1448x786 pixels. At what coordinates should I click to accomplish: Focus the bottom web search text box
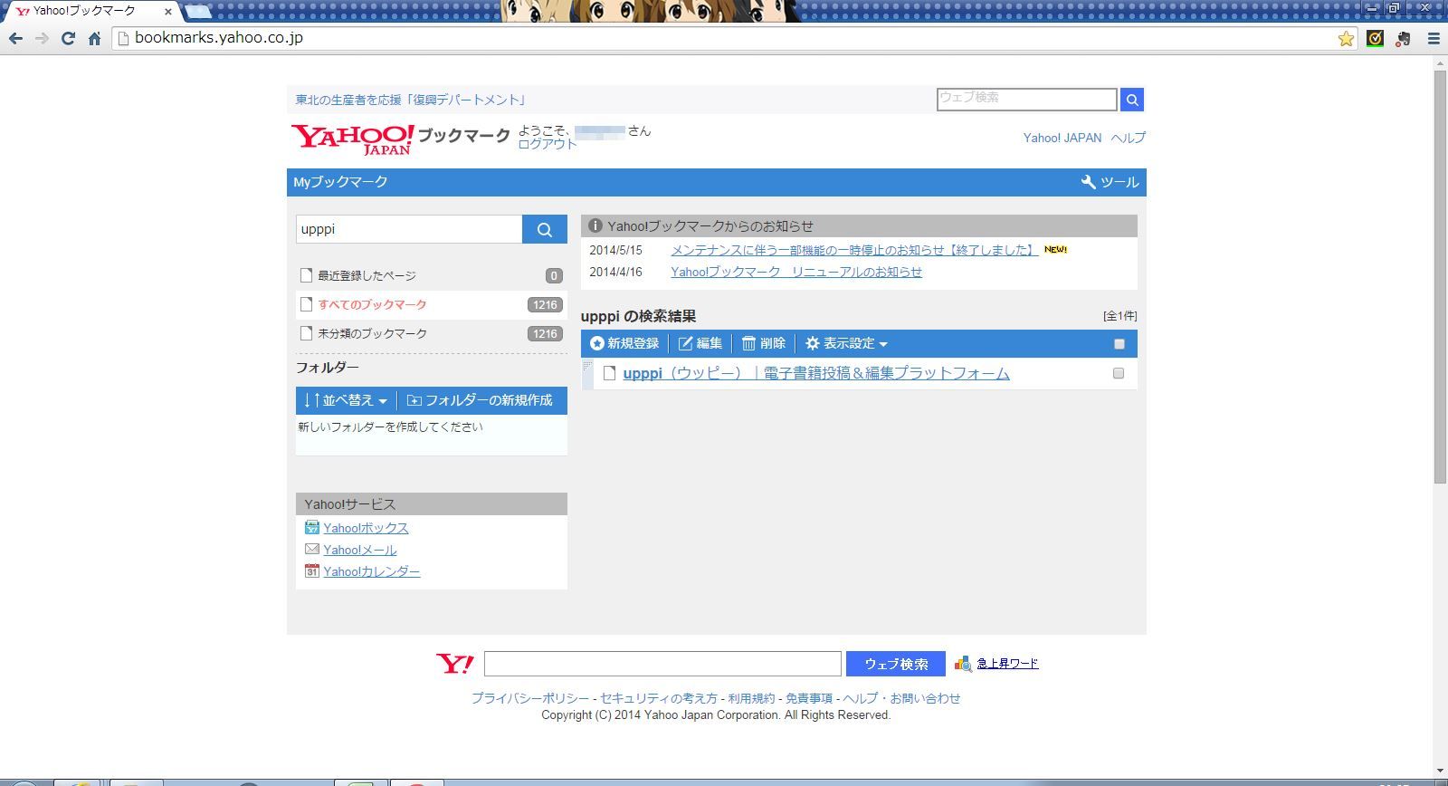pyautogui.click(x=662, y=664)
